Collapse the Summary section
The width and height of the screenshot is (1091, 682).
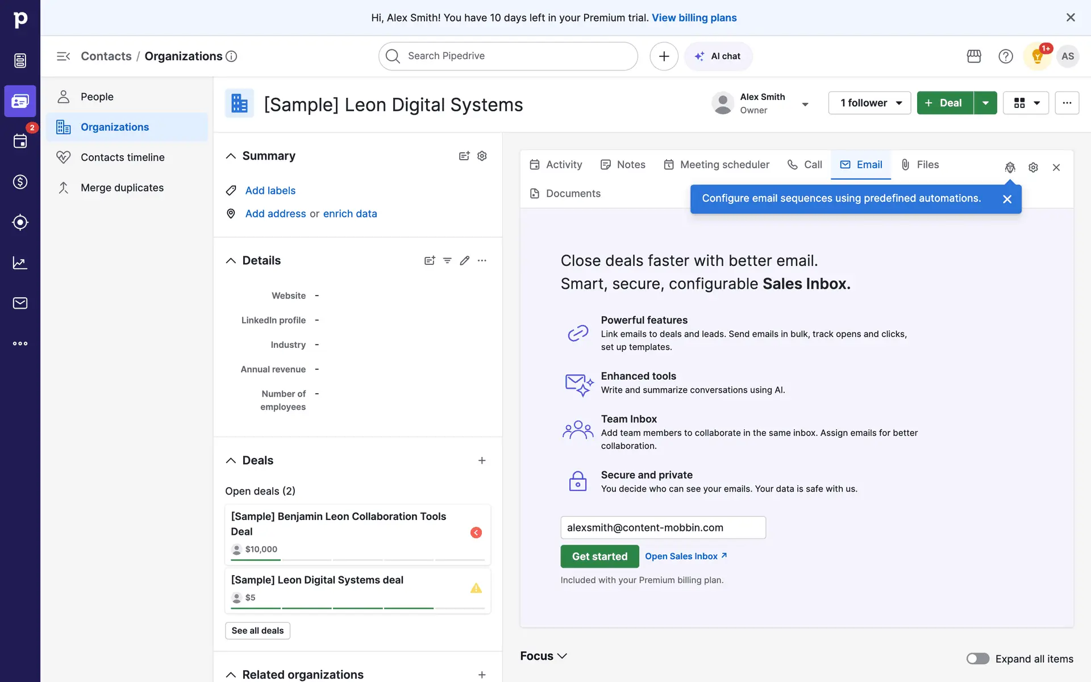click(231, 156)
